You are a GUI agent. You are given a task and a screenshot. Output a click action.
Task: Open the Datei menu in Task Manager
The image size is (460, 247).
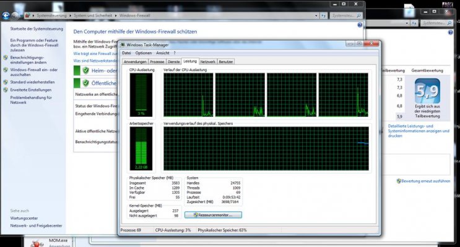pos(126,53)
